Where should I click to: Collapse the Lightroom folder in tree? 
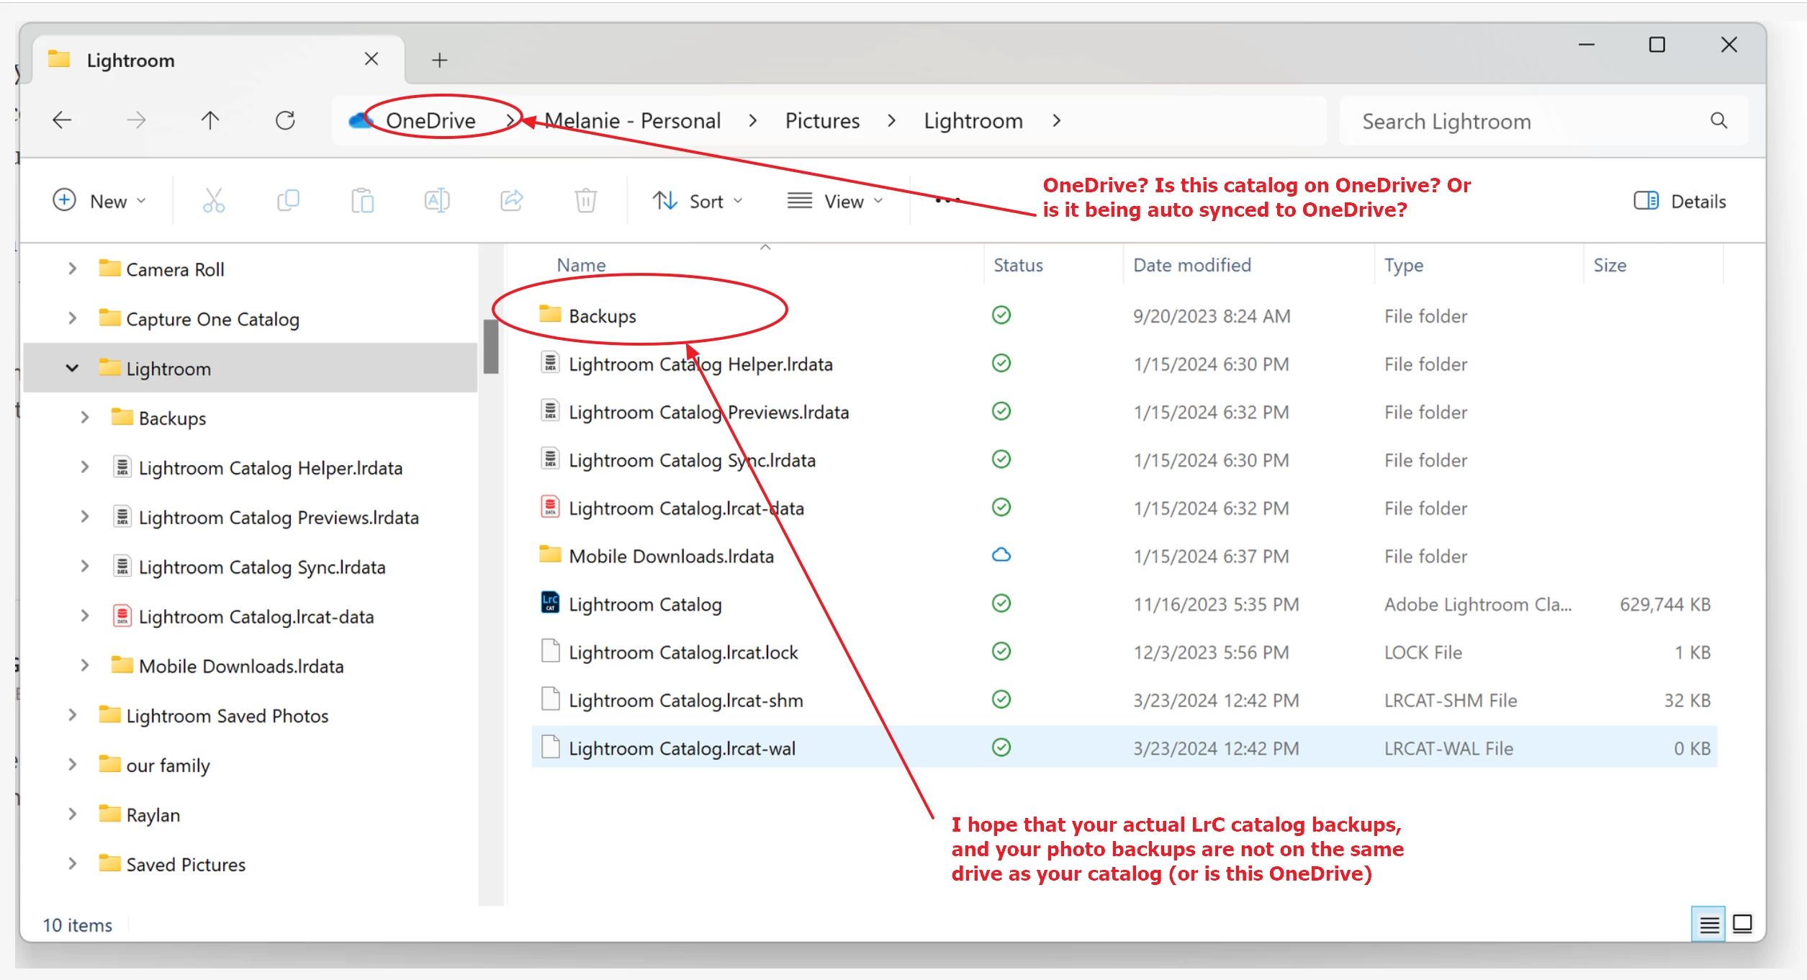point(72,369)
